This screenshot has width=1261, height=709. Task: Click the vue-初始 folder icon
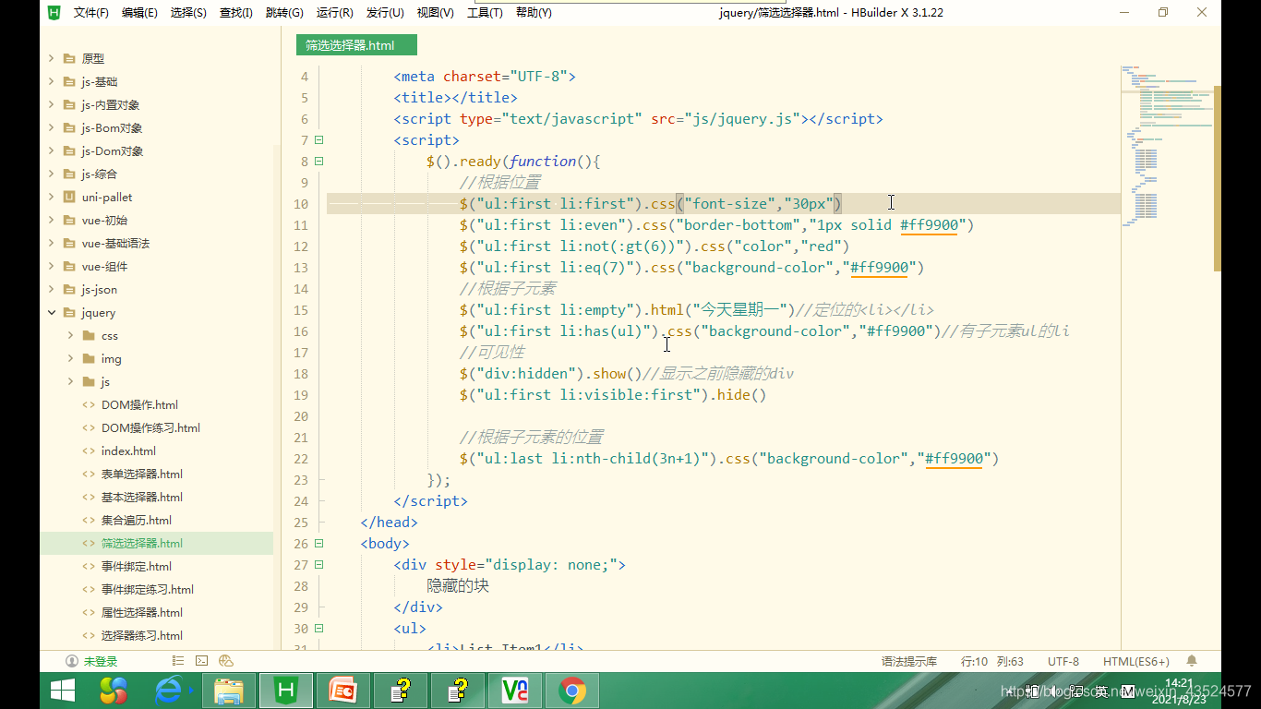point(69,220)
